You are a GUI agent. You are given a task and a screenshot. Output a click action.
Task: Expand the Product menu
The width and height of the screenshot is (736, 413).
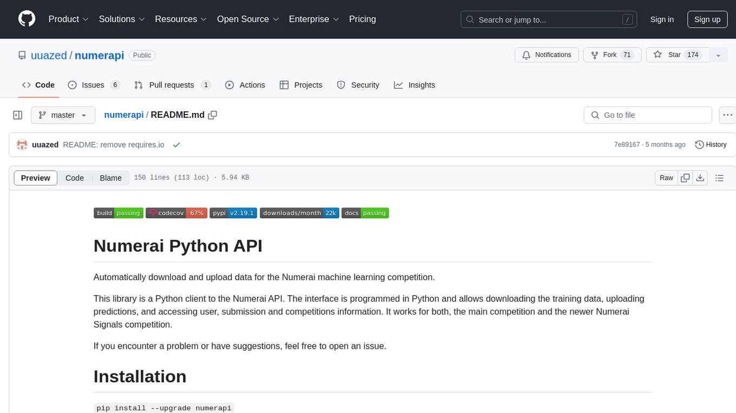(69, 19)
